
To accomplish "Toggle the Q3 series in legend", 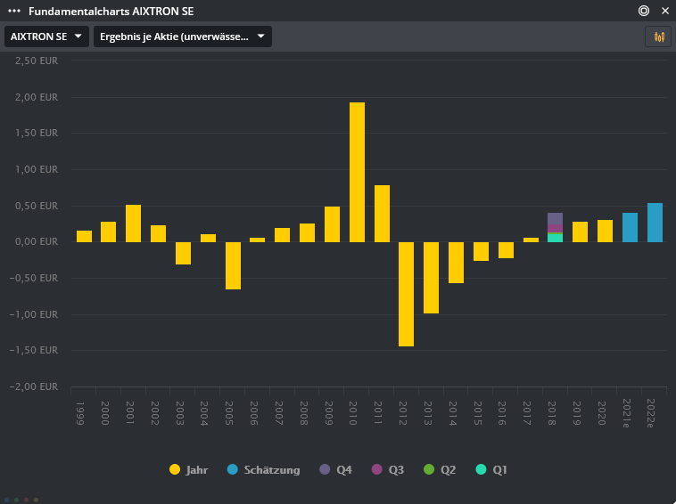I will coord(388,469).
